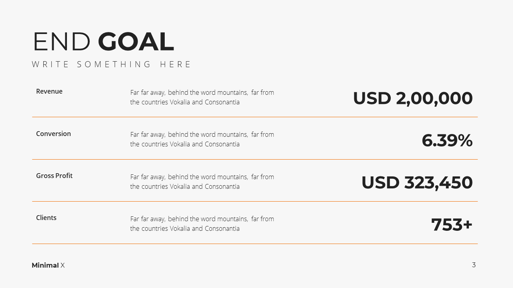This screenshot has height=288, width=513.
Task: Click the Minimal X footer text
Action: 48,265
